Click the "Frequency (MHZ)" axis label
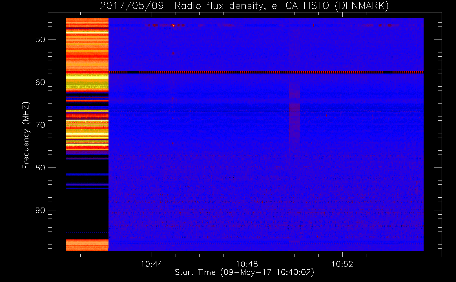 (26, 135)
